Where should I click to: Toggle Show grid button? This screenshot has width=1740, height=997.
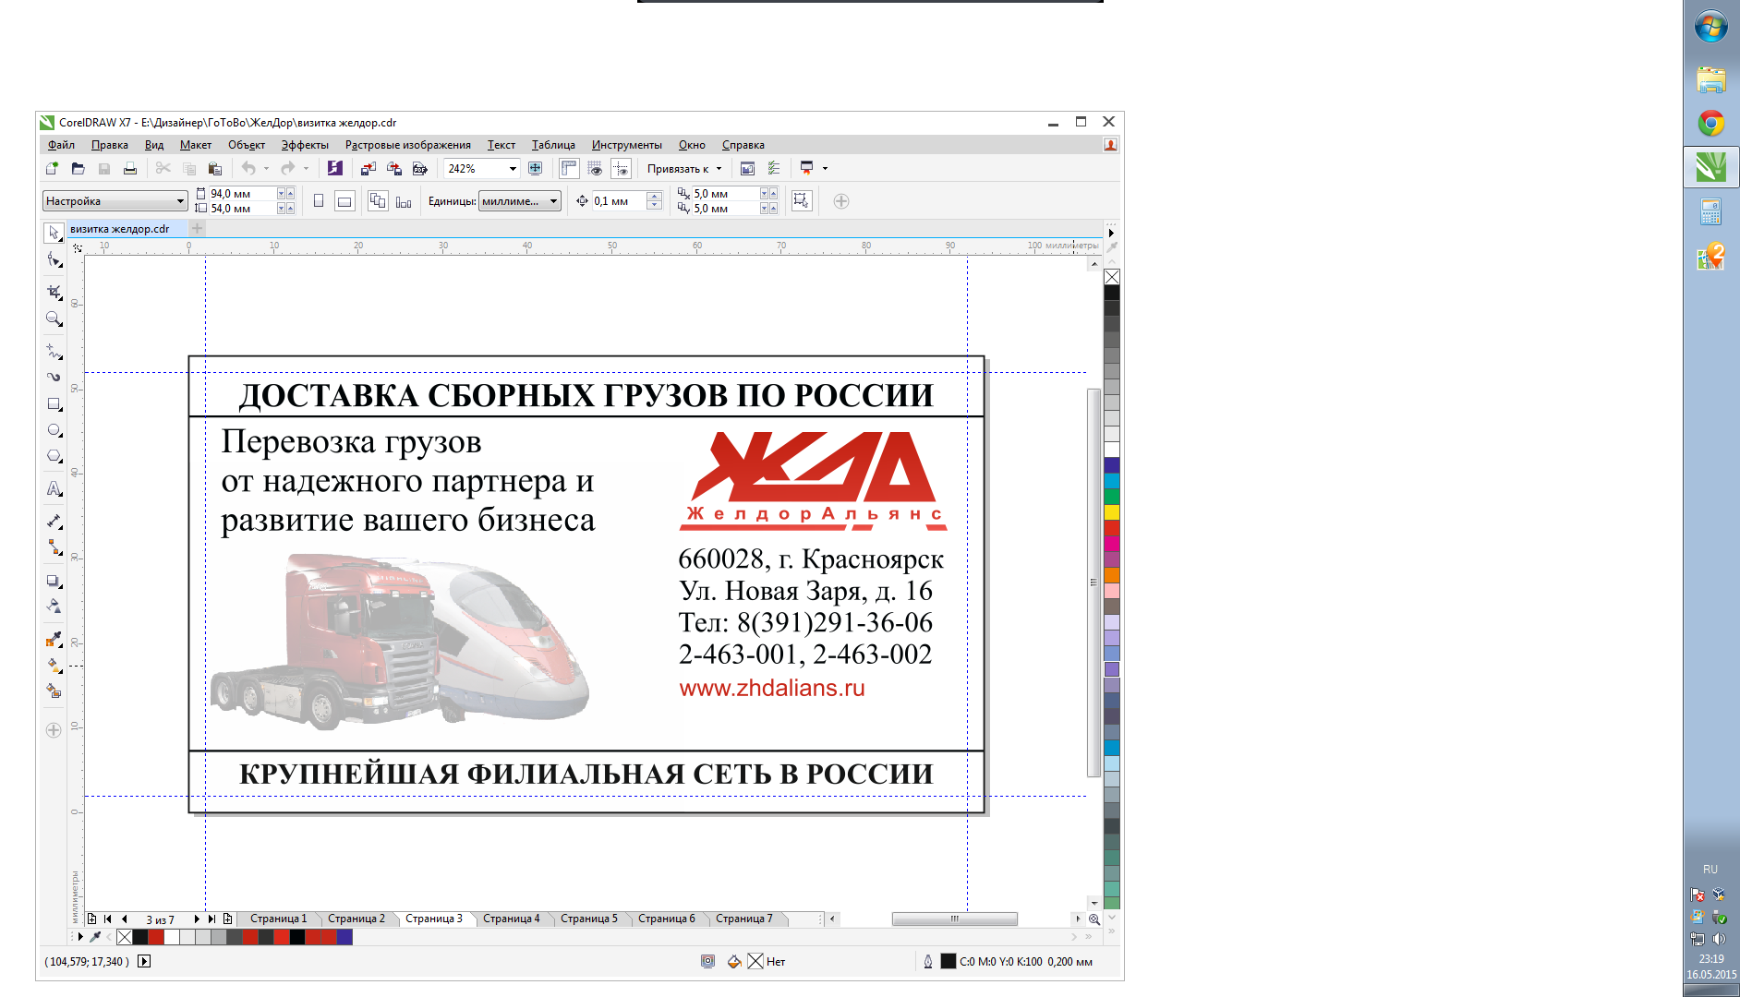pyautogui.click(x=595, y=168)
